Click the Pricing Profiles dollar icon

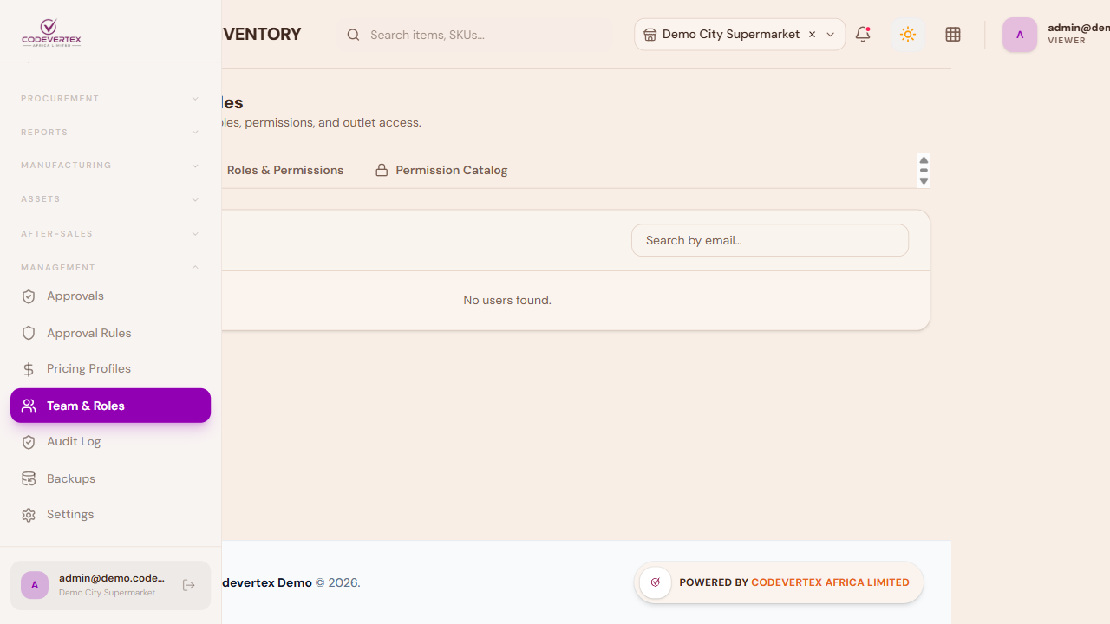(29, 369)
